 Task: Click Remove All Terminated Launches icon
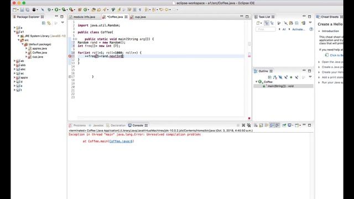click(x=249, y=125)
